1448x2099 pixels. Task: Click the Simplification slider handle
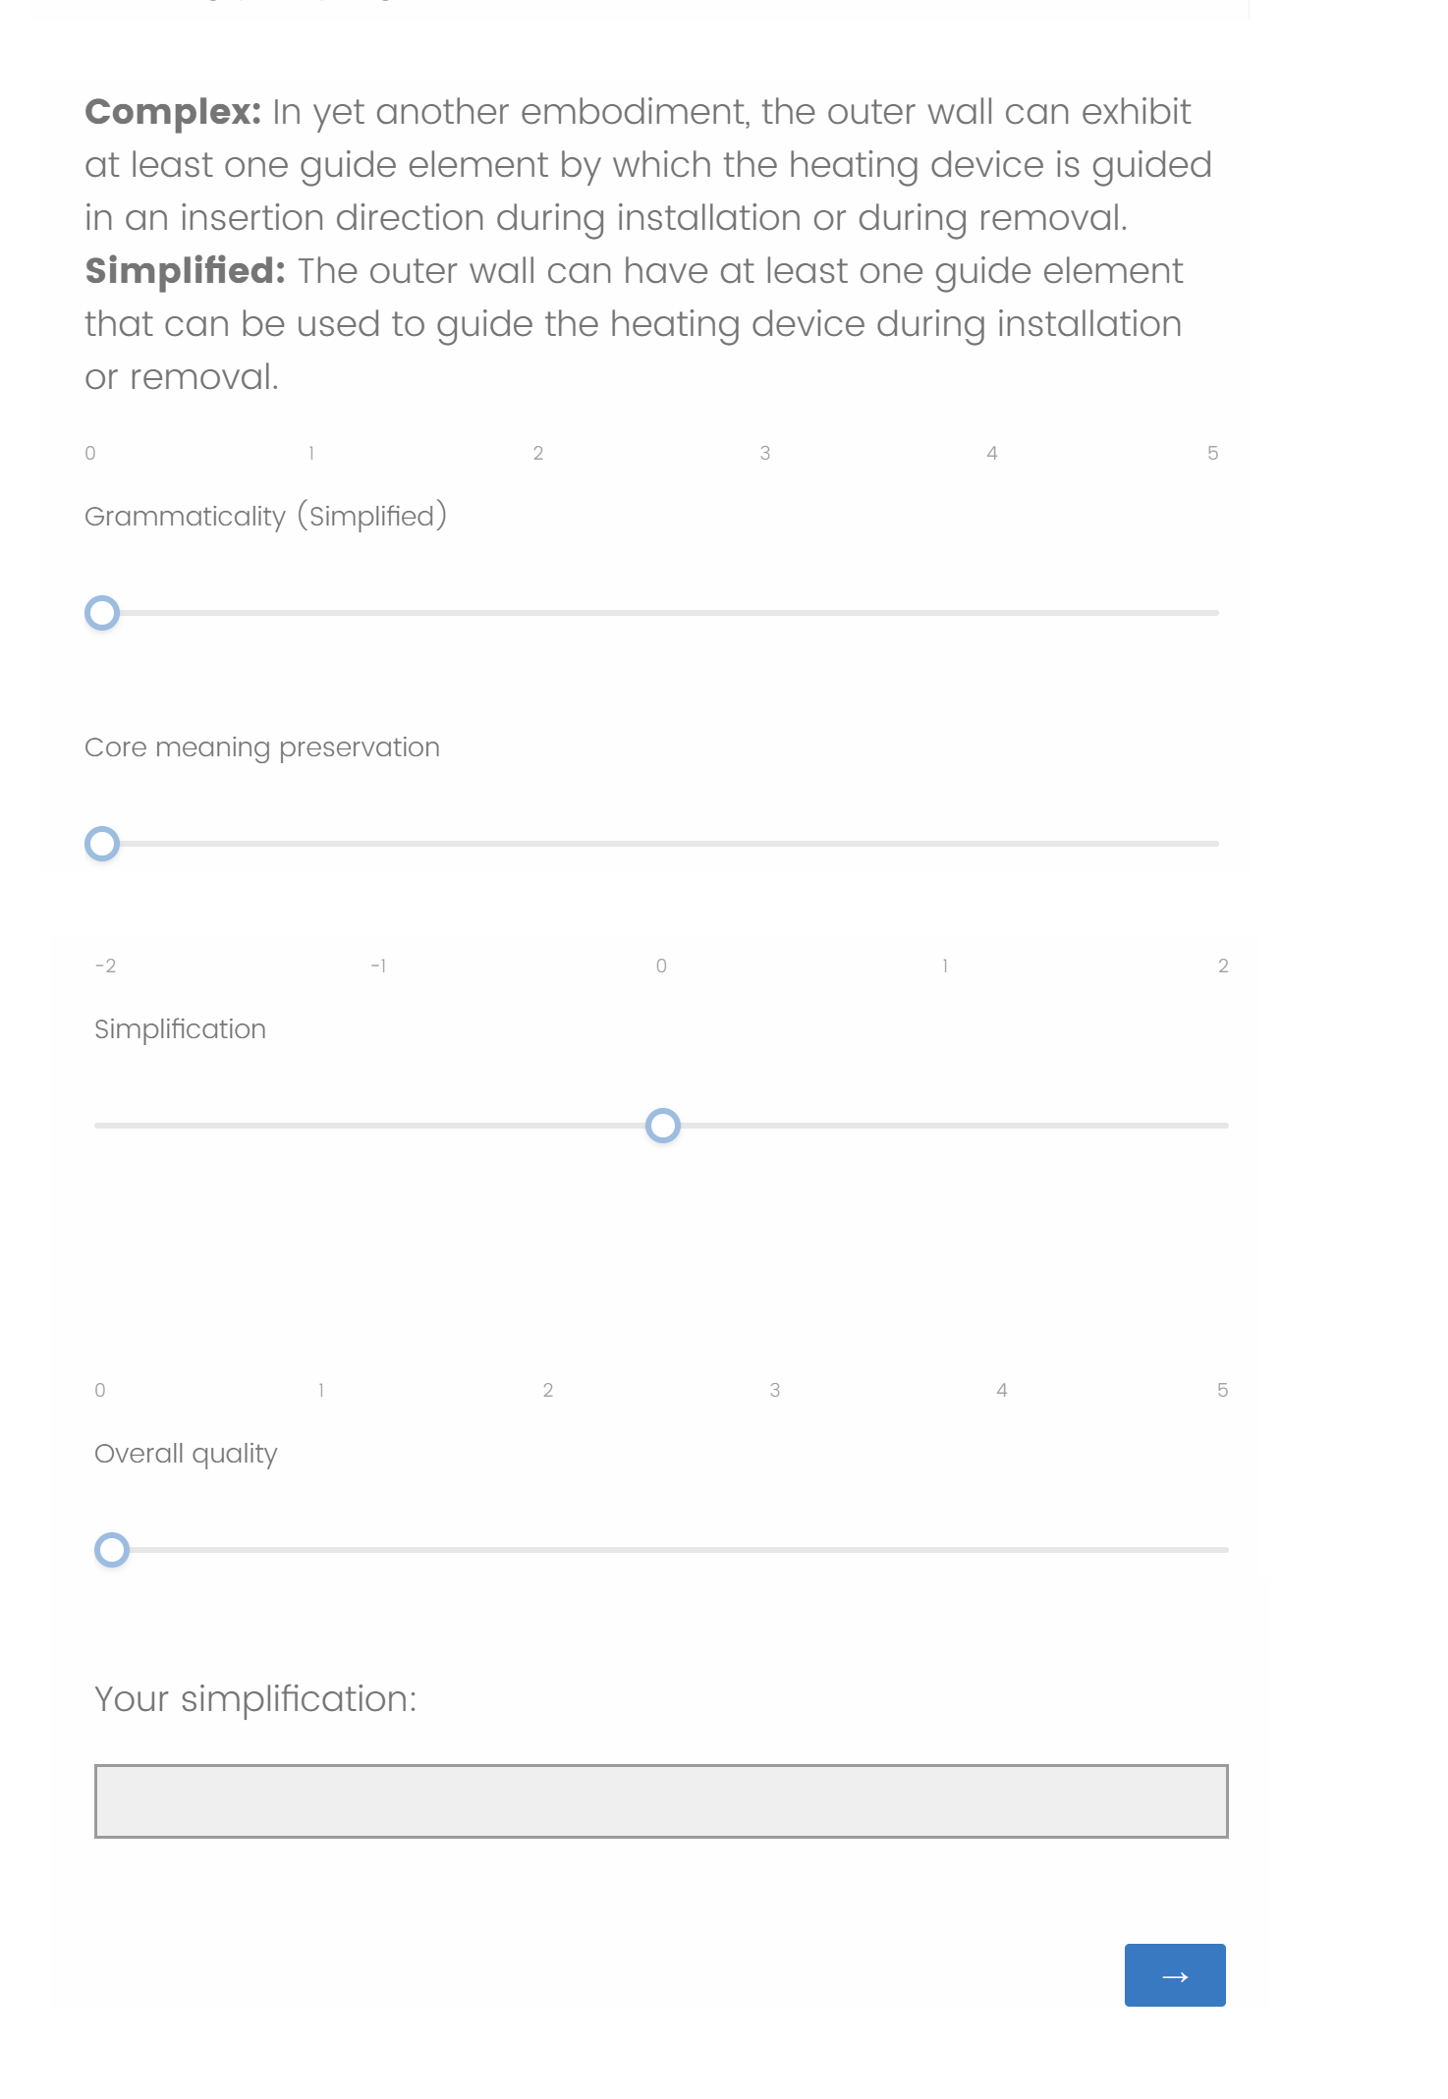[x=663, y=1126]
